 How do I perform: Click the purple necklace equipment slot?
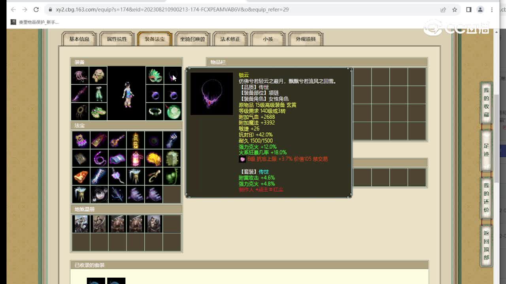coord(173,75)
